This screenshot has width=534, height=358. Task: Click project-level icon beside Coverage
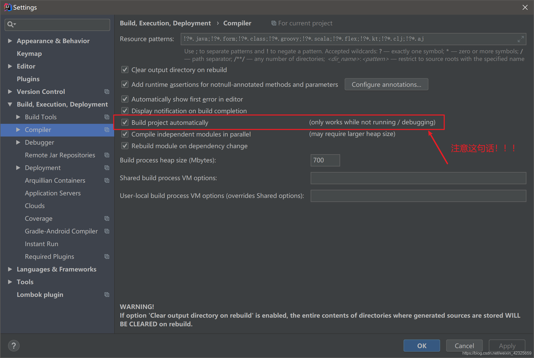(x=107, y=218)
